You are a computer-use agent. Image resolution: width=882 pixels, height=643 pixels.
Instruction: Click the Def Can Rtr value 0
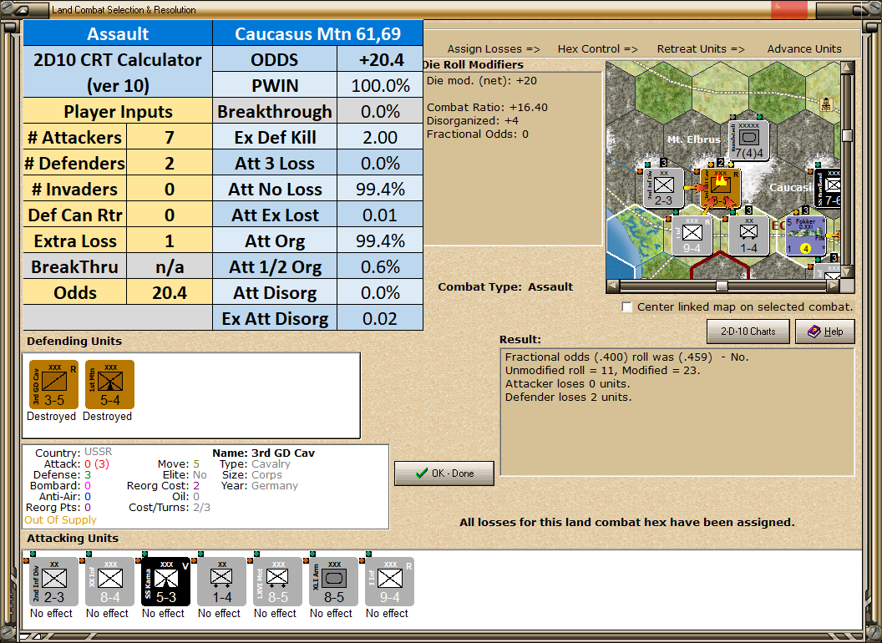pos(170,215)
